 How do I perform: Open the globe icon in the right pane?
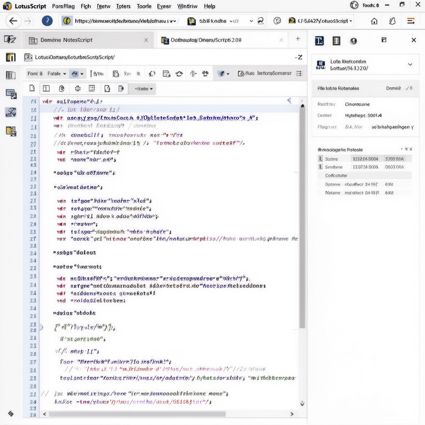(354, 41)
